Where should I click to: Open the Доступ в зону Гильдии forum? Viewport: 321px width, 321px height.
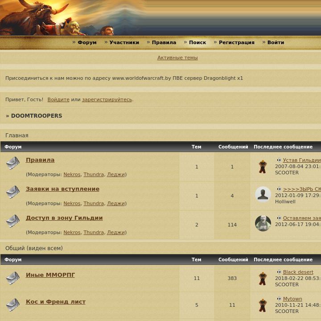[x=64, y=218]
